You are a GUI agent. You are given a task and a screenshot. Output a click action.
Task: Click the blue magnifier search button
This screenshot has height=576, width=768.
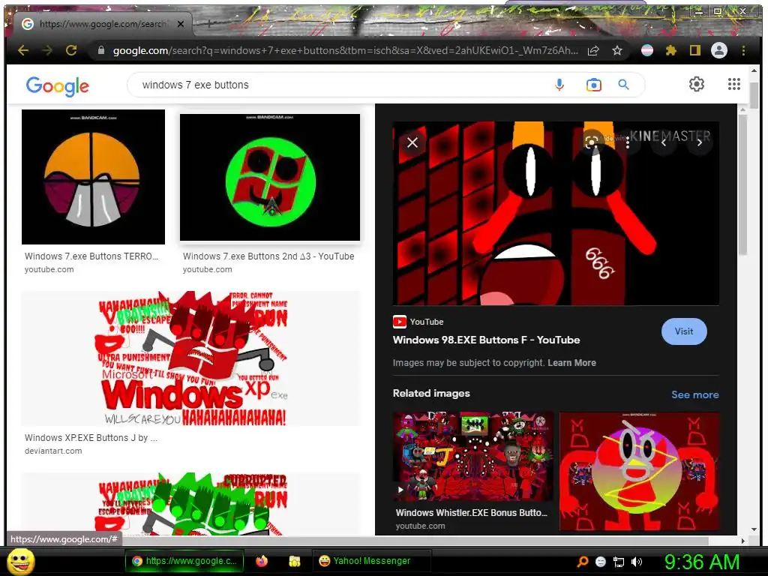point(623,85)
